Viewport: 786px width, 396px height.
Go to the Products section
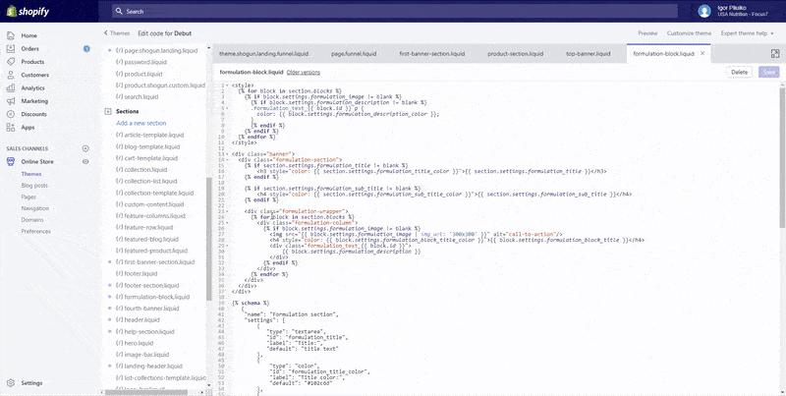pyautogui.click(x=32, y=62)
